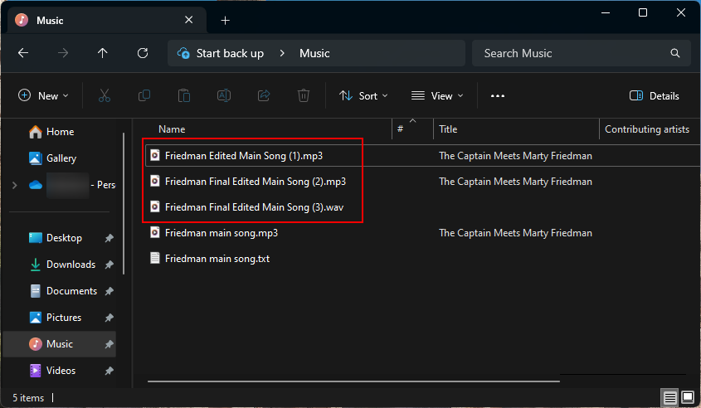This screenshot has height=408, width=701.
Task: Click the Cut scissors icon
Action: pyautogui.click(x=104, y=96)
